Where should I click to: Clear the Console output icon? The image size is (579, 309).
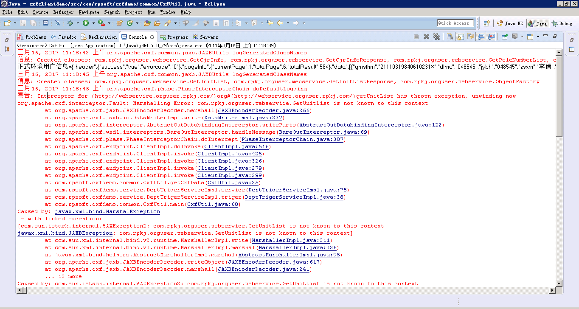pos(450,37)
